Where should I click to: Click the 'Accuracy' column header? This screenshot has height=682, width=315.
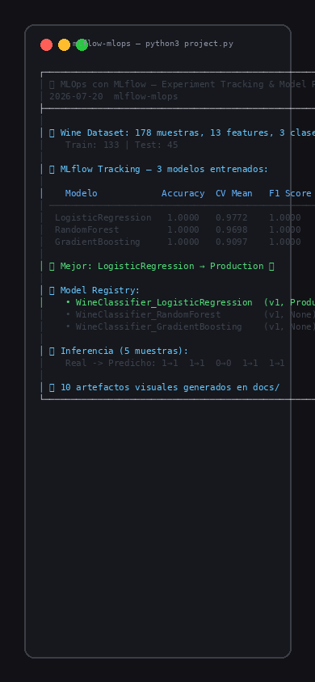[x=183, y=194]
